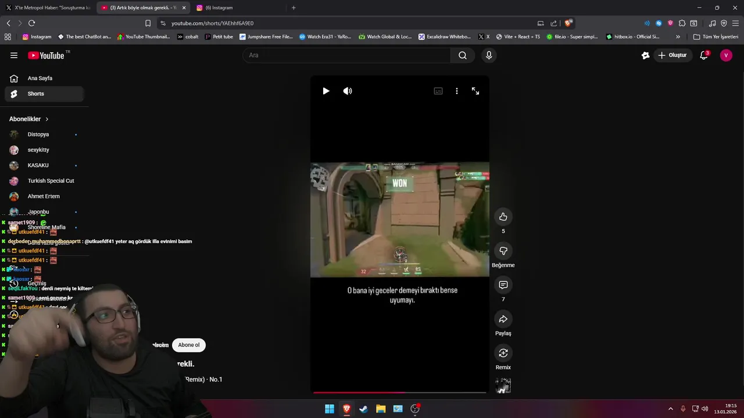Open the media control music note
Screen dimensions: 744x418
click(712, 23)
